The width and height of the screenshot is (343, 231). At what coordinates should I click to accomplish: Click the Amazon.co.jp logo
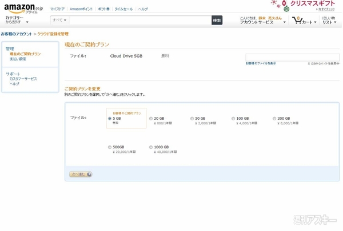click(23, 9)
